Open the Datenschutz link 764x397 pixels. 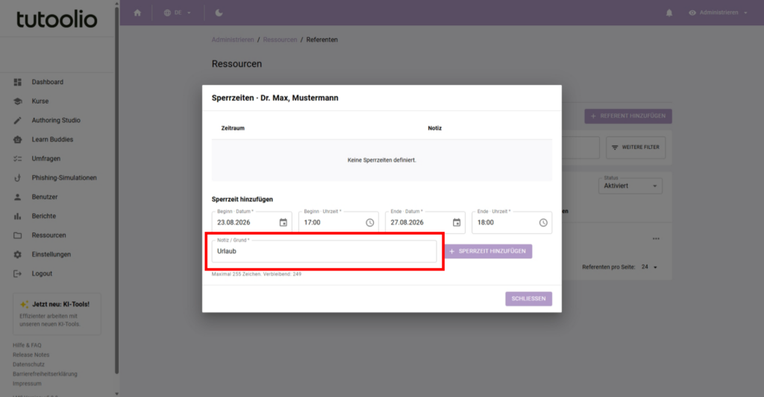click(x=28, y=364)
